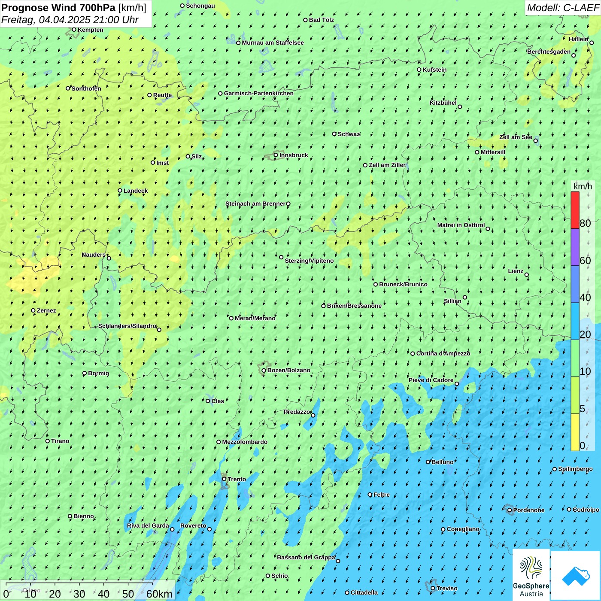Image resolution: width=601 pixels, height=601 pixels.
Task: Click the forecast date 'Freitag, 04.04.2025 21:00 Uhr'
Action: pyautogui.click(x=70, y=20)
